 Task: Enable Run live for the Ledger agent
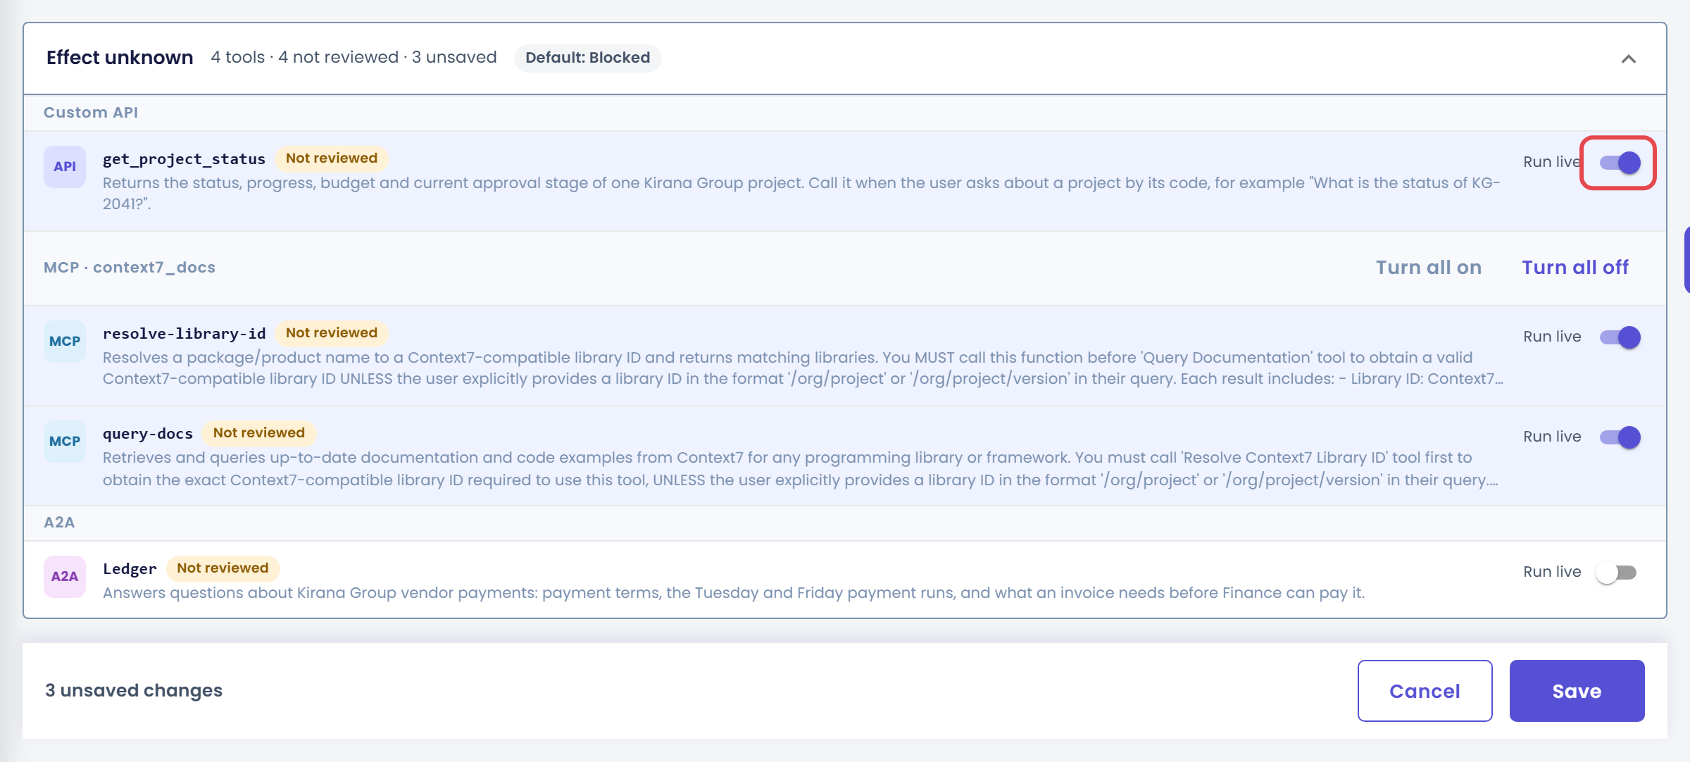pyautogui.click(x=1617, y=573)
